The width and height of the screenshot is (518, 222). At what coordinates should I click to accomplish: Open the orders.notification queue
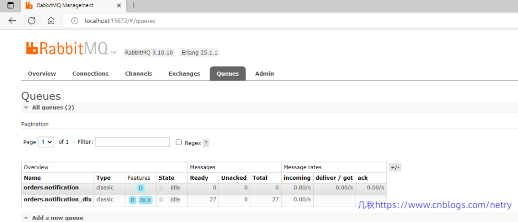coord(51,187)
